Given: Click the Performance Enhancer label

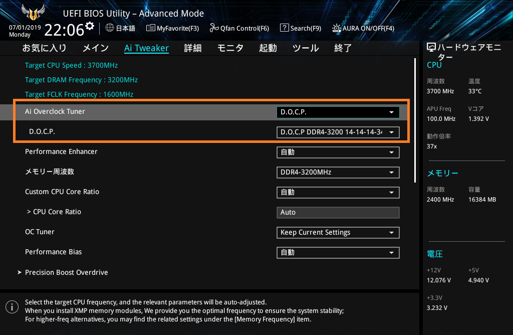Looking at the screenshot, I should coord(61,151).
